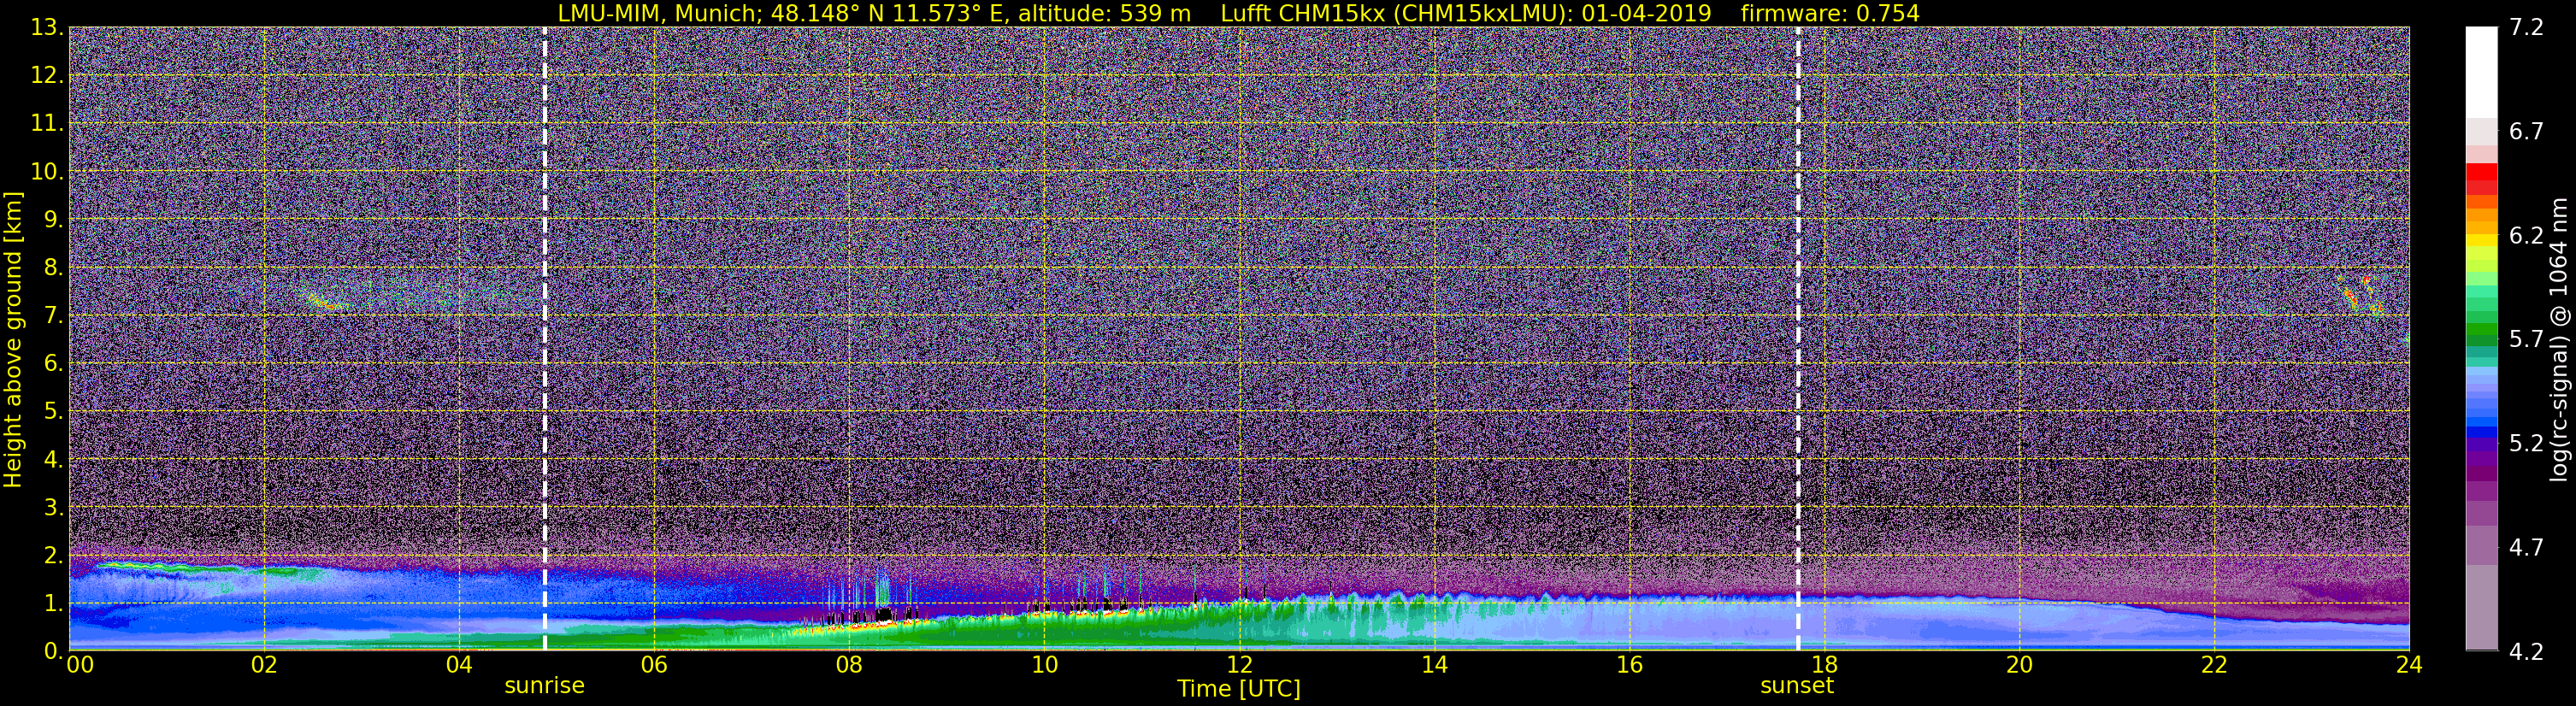
Task: Click the '4.2' colorbar tick label
Action: pos(2526,651)
